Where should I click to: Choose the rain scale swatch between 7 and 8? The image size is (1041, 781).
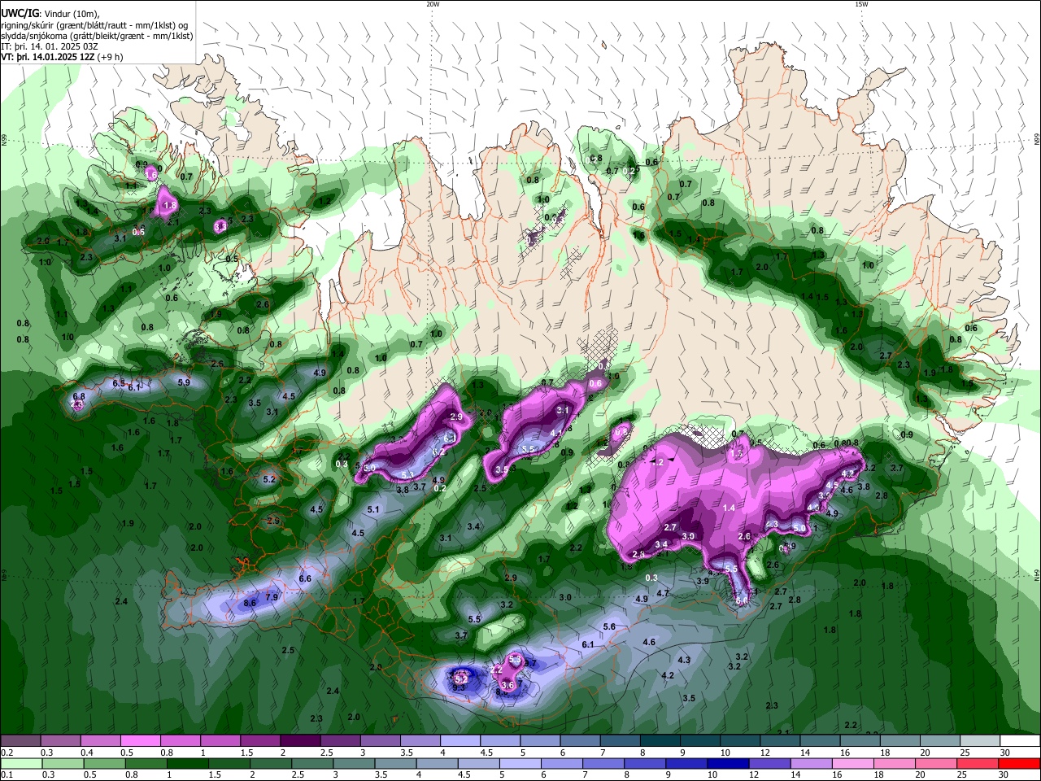click(605, 764)
